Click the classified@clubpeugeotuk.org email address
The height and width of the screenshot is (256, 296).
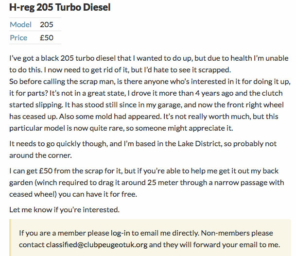(97, 245)
